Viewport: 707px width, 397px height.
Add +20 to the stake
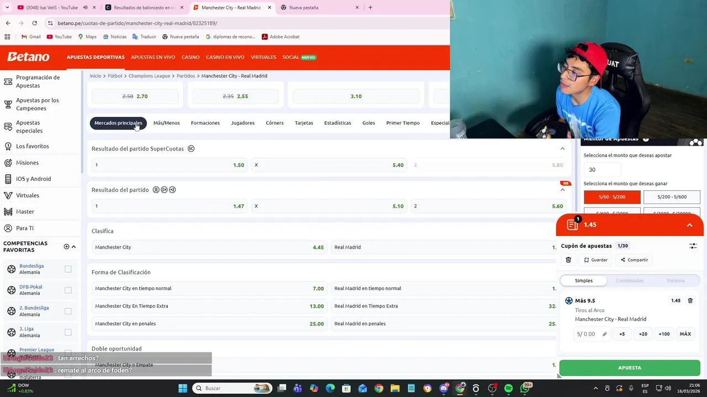coord(643,334)
